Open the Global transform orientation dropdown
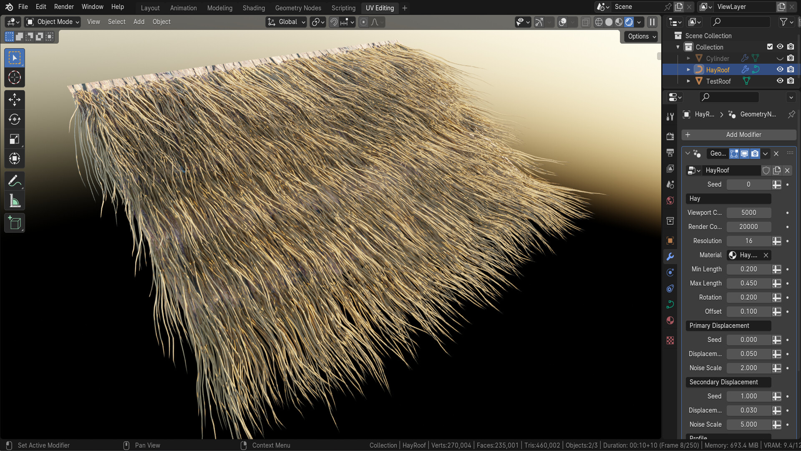Screen dimensions: 801x451 point(286,22)
